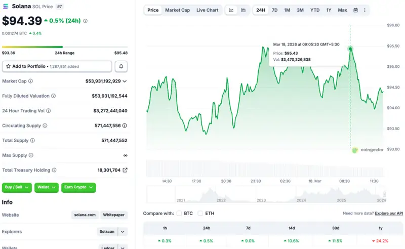
Task: Click the $94.39 current price
Action: tap(22, 21)
